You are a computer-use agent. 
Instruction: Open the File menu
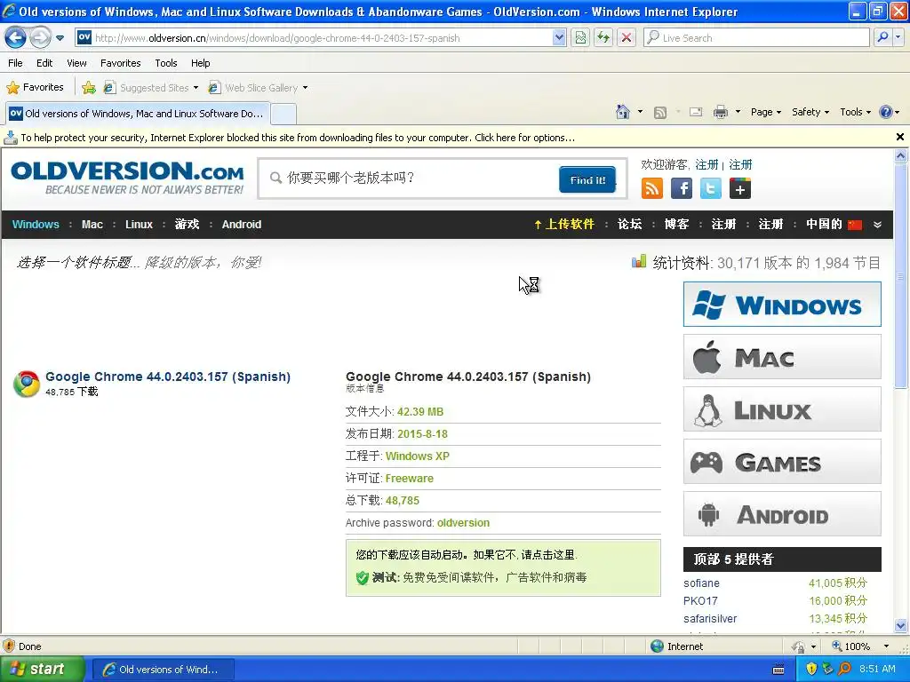pyautogui.click(x=16, y=63)
